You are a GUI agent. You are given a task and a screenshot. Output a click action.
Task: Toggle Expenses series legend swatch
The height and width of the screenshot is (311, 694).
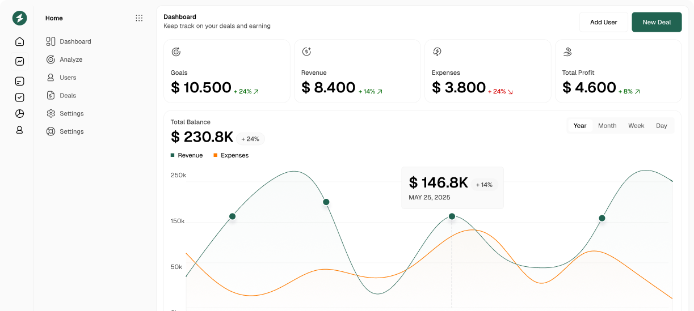[216, 155]
